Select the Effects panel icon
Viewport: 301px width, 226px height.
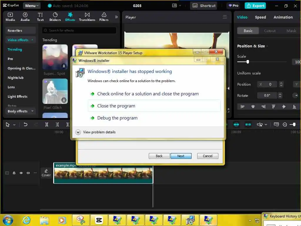(x=70, y=17)
